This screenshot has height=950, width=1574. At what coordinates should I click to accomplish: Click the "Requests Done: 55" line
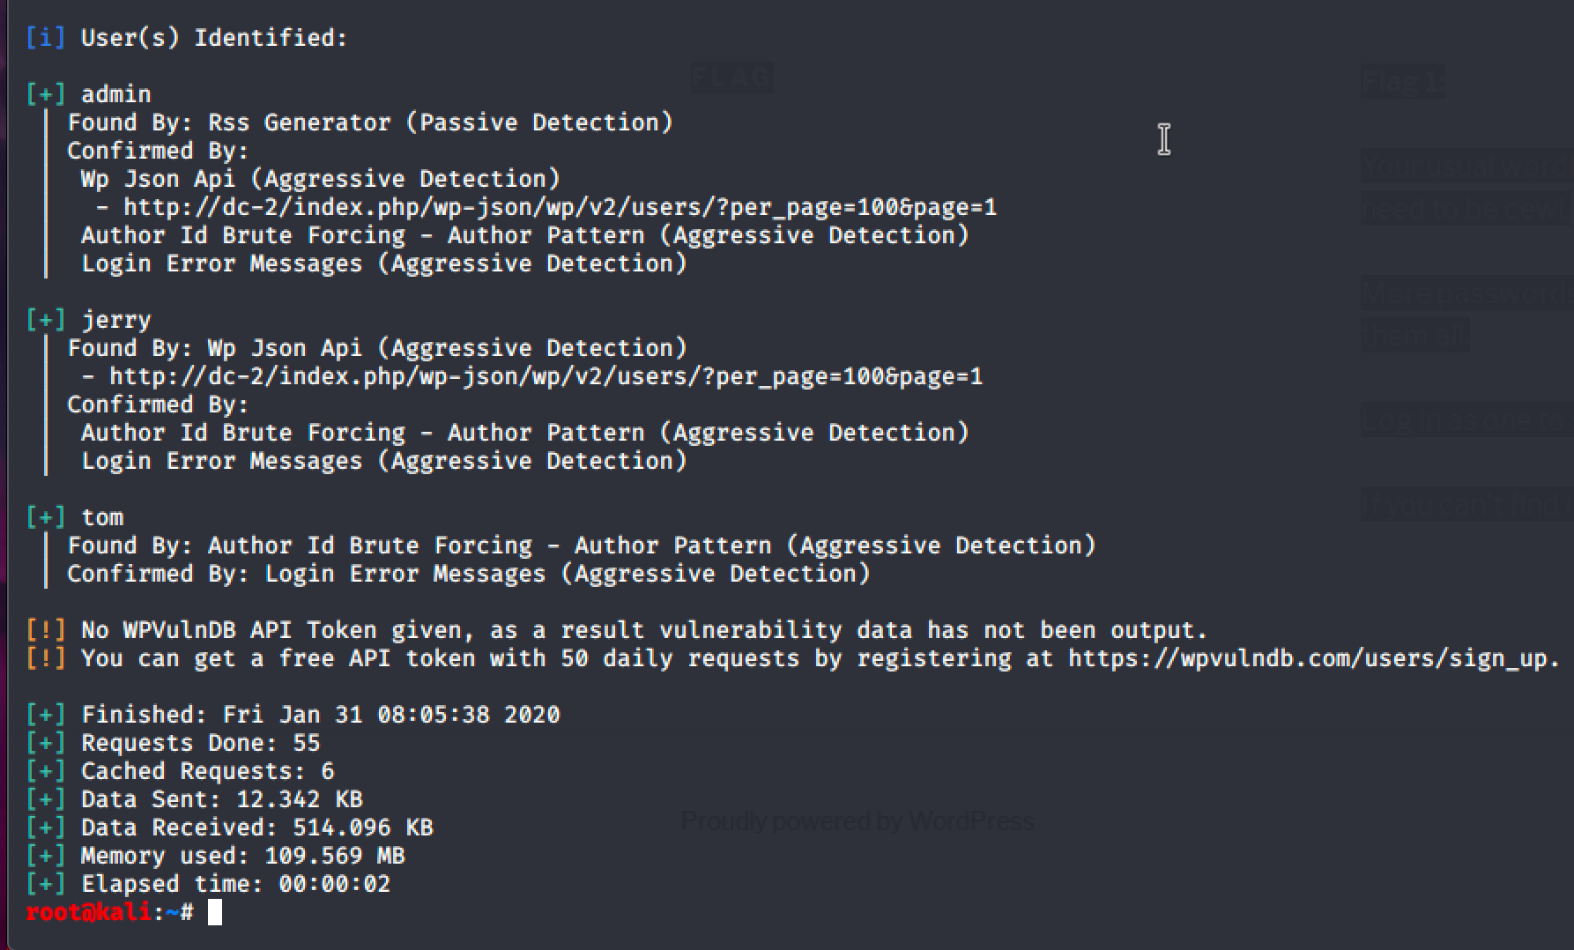[200, 743]
